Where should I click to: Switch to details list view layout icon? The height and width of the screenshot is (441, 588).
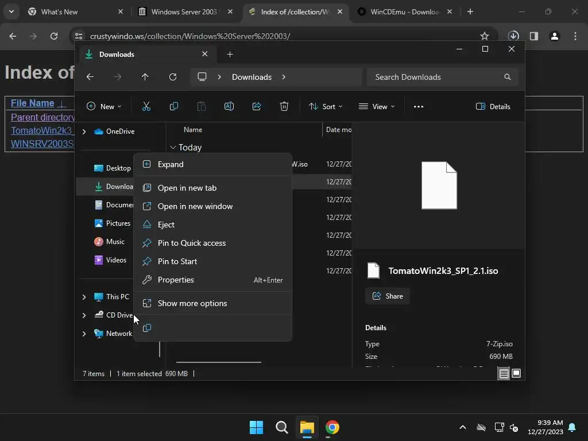tap(504, 373)
